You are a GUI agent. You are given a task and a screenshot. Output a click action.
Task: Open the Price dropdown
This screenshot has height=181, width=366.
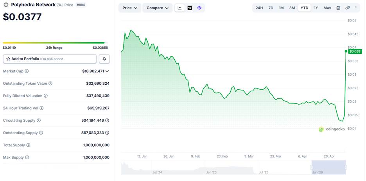coord(129,8)
